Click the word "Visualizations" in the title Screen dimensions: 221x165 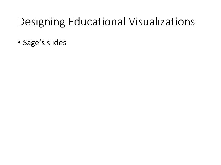click(x=161, y=22)
